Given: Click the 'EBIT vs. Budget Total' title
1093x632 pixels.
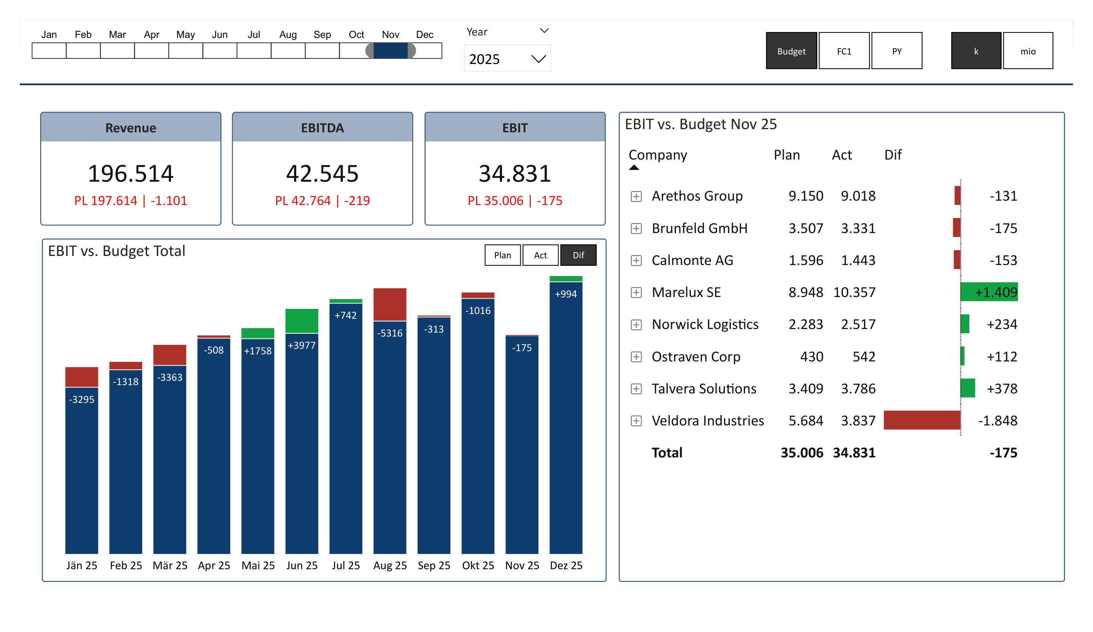Looking at the screenshot, I should [117, 251].
